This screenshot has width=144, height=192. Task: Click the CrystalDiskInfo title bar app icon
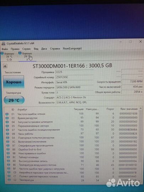tap(4, 44)
